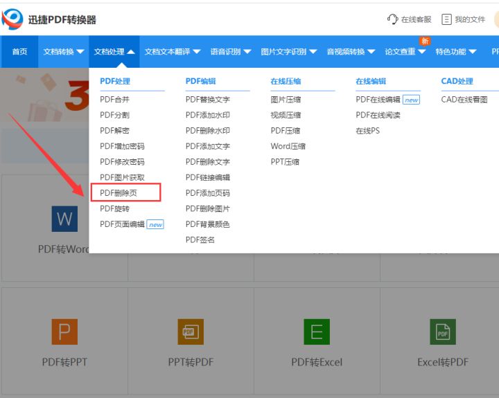Open PPT压缩 link
Viewport: 499px width, 398px height.
[x=285, y=162]
